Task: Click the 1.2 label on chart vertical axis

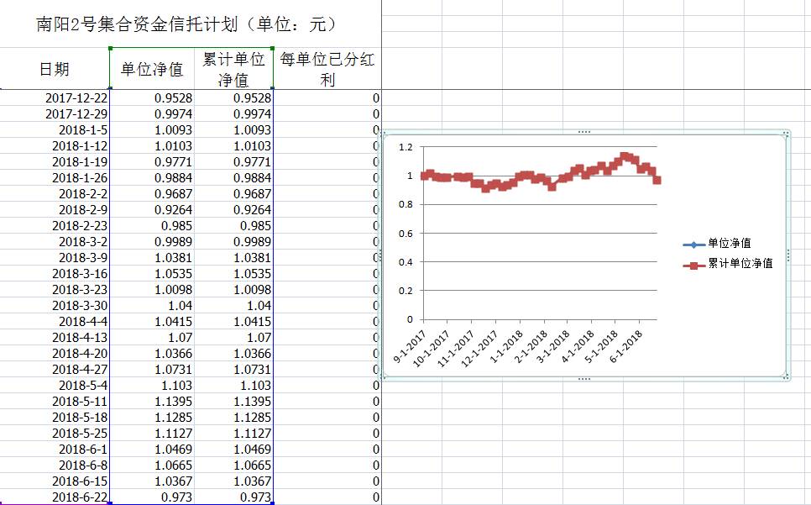Action: pos(406,147)
